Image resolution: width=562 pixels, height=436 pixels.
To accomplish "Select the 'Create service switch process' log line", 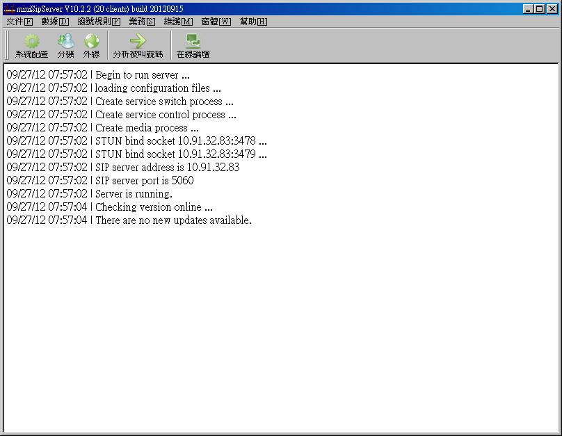I will [120, 102].
